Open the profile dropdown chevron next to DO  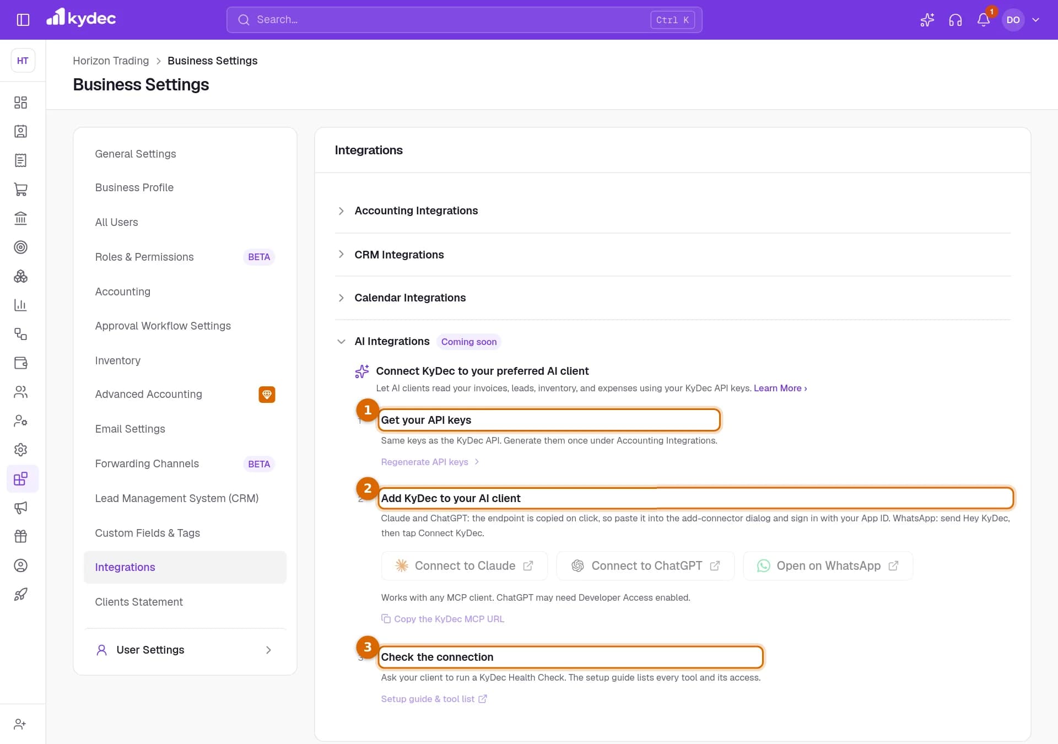point(1035,20)
